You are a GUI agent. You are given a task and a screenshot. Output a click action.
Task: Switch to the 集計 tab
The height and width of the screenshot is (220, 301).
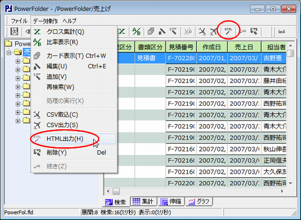click(143, 201)
